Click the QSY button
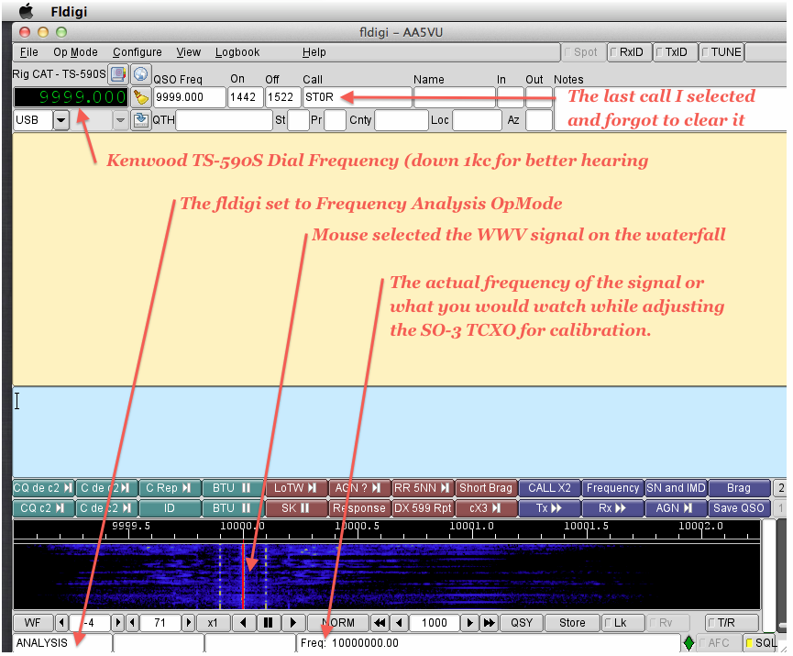 click(x=522, y=623)
